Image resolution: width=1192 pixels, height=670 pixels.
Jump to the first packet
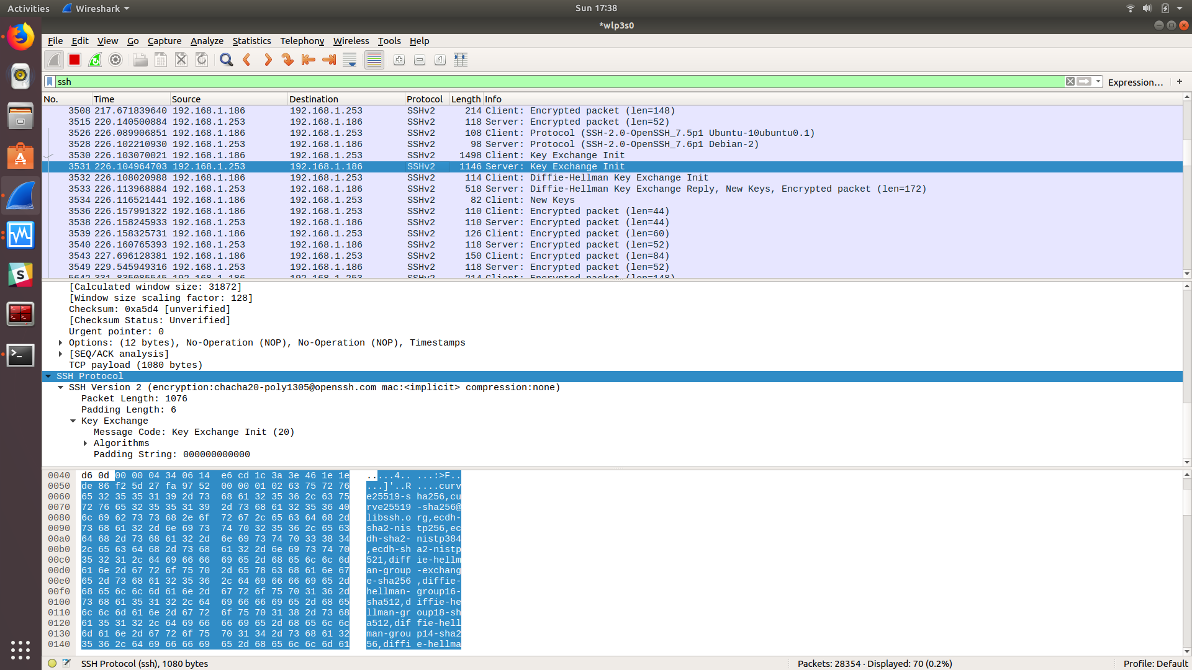click(309, 60)
